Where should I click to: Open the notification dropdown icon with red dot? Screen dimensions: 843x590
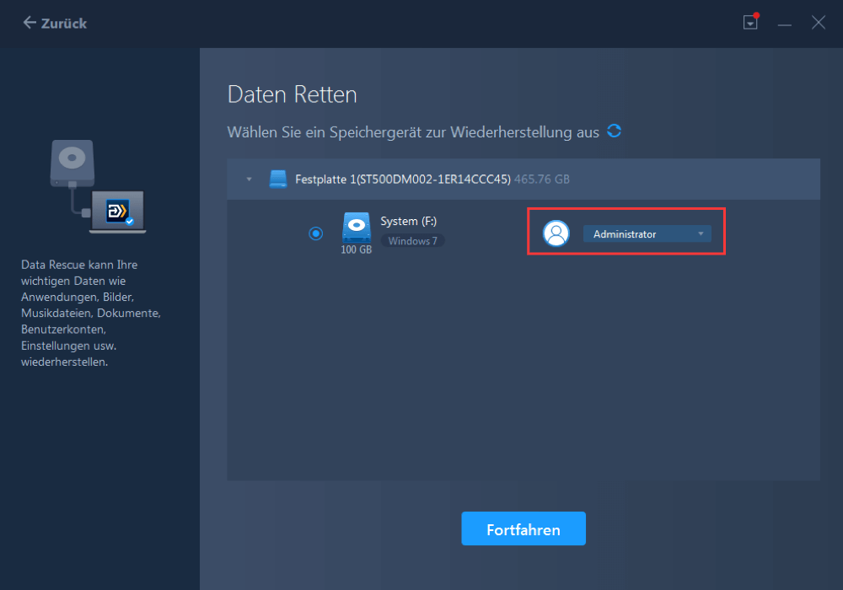(x=750, y=22)
